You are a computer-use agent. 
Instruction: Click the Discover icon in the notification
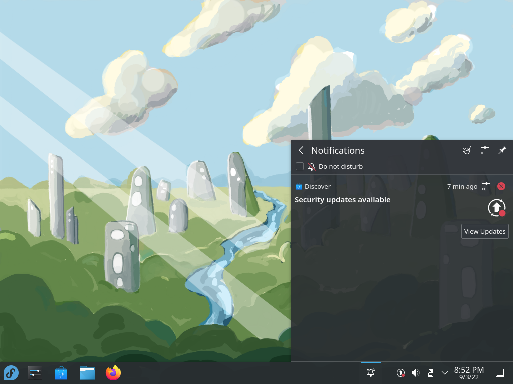tap(299, 187)
